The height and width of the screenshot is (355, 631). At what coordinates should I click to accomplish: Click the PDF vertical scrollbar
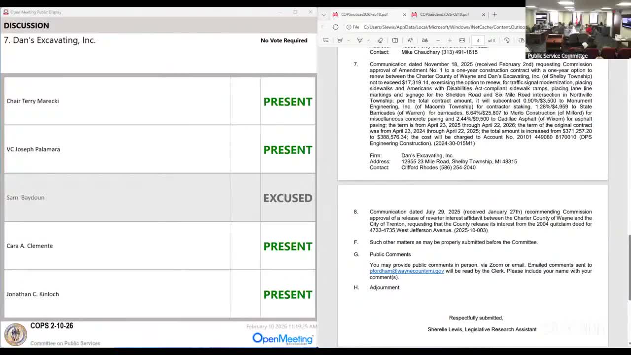(629, 268)
